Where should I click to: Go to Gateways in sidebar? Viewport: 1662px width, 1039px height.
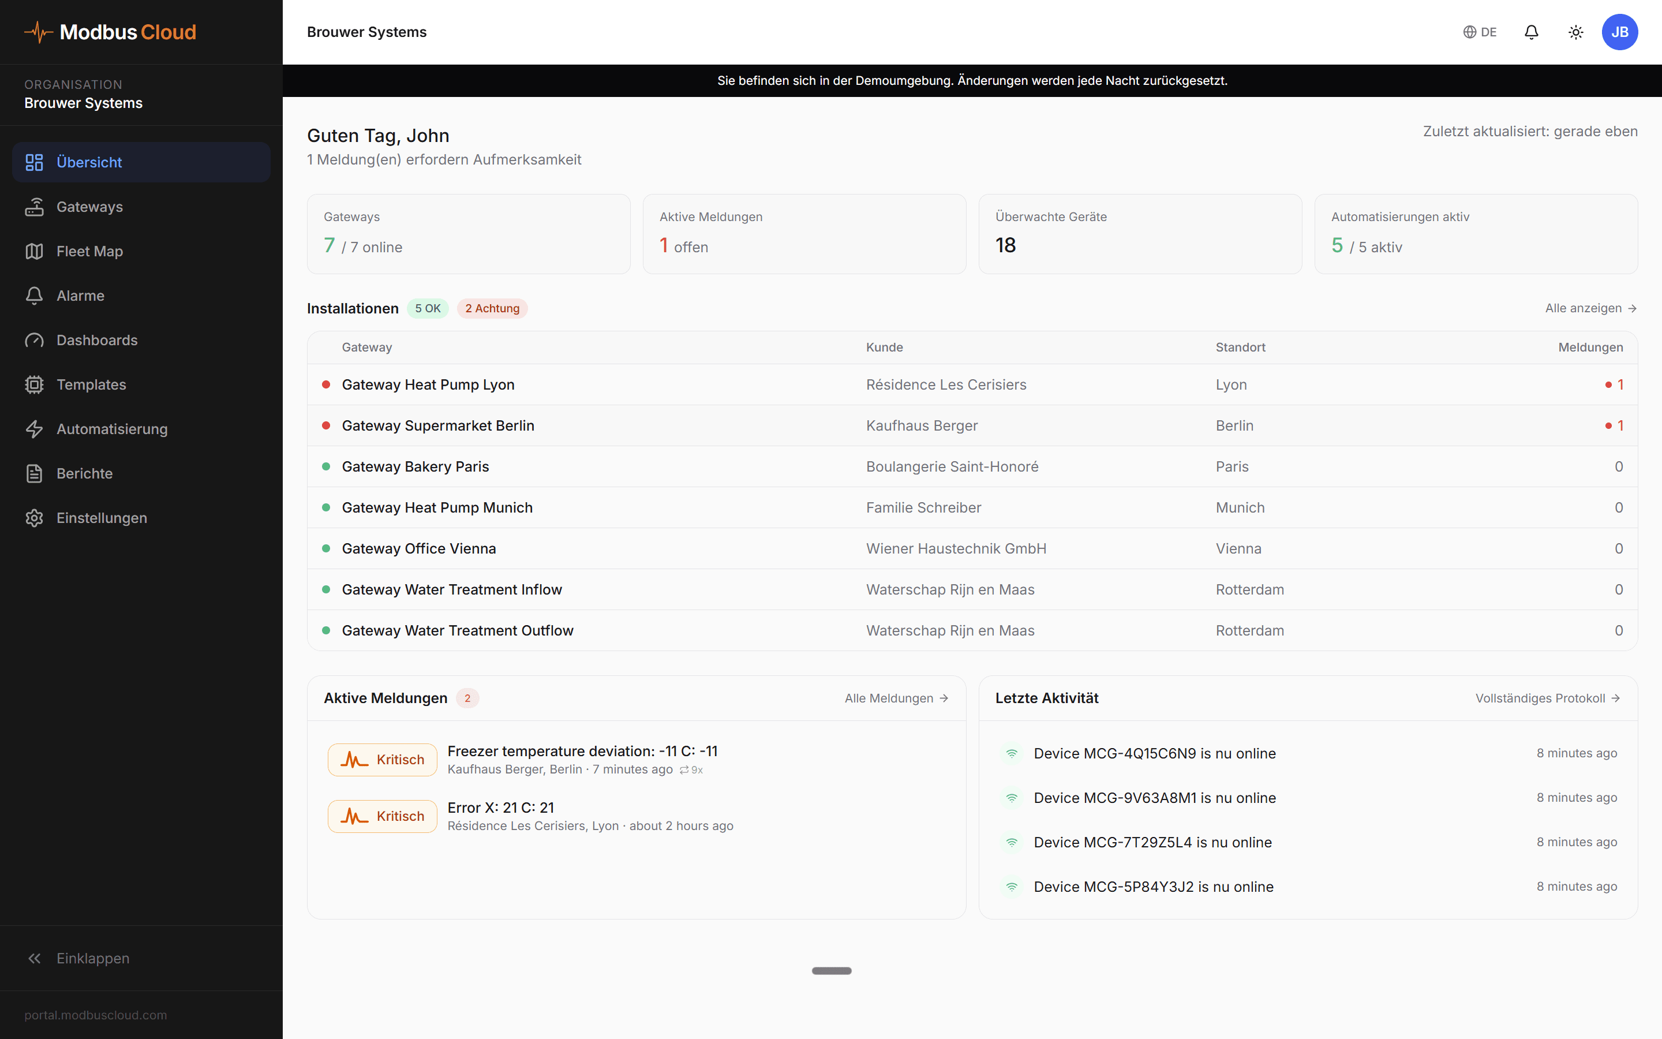click(141, 207)
